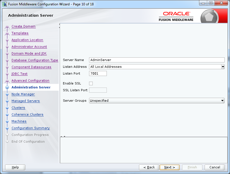
Task: Click the Create Domain step link
Action: 23,26
